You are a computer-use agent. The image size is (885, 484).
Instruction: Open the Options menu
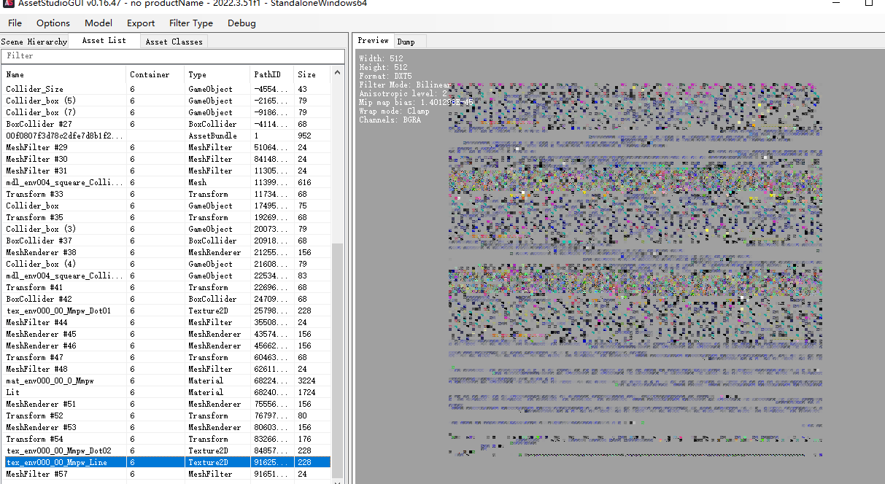coord(53,23)
